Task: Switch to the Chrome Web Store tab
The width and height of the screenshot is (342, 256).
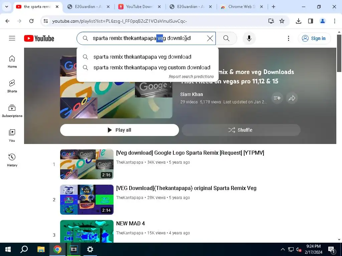Action: (x=242, y=7)
